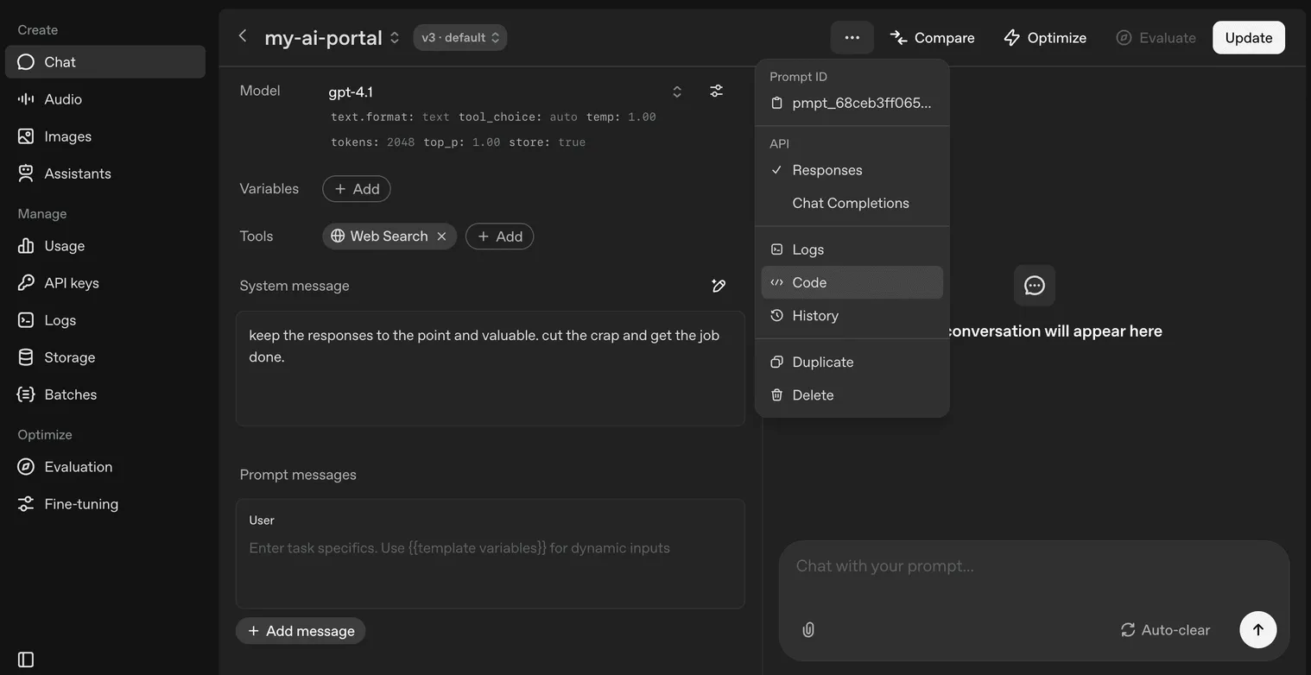The width and height of the screenshot is (1311, 675).
Task: Switch API to Chat Completions
Action: pos(850,203)
